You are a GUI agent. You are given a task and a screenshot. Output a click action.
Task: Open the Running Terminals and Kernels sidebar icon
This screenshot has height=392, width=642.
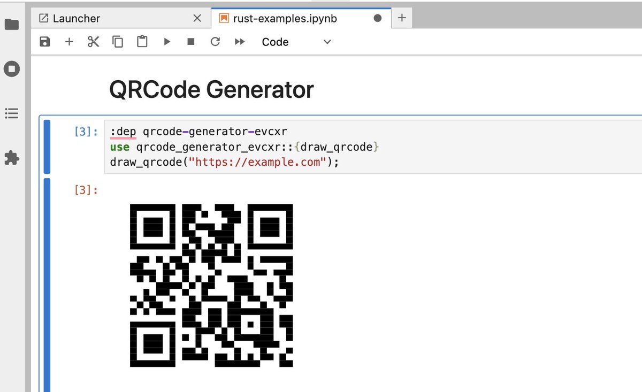pos(12,69)
